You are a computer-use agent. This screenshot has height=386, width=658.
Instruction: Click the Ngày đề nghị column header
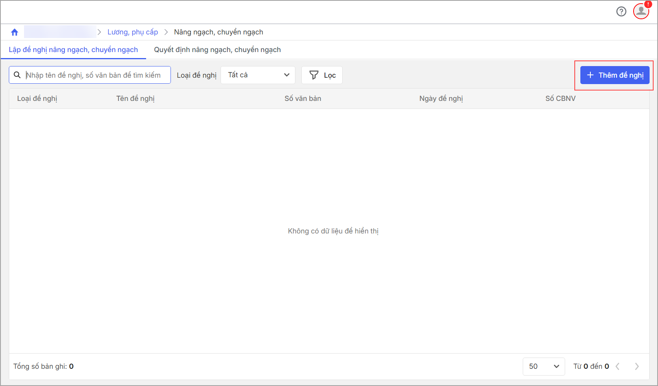tap(441, 99)
